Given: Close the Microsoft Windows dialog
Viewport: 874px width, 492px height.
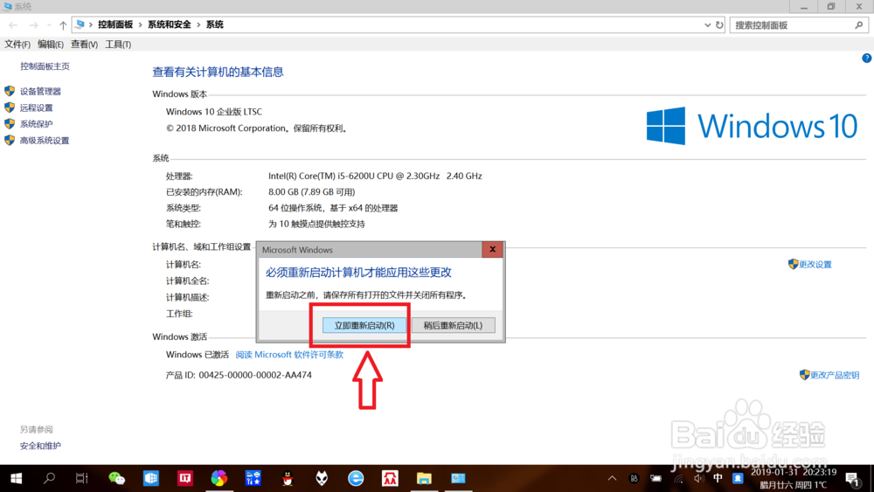Looking at the screenshot, I should (493, 250).
